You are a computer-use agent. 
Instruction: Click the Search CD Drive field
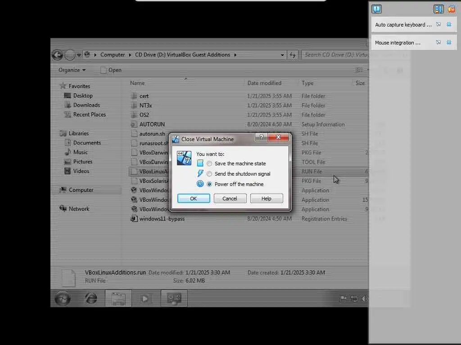pos(334,55)
